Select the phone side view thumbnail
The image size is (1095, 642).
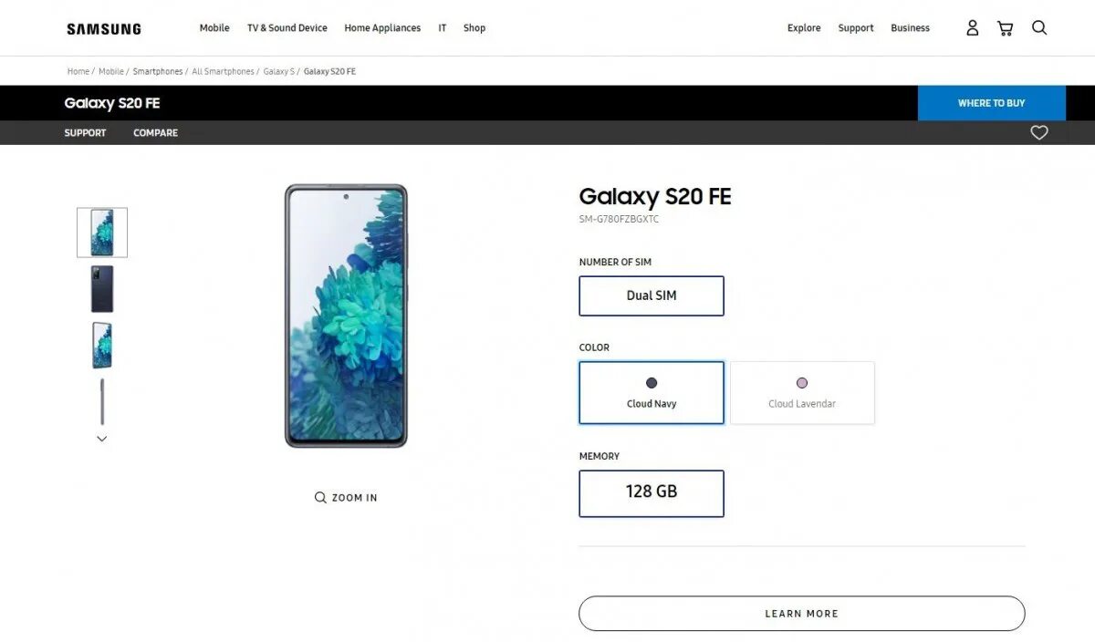click(102, 401)
